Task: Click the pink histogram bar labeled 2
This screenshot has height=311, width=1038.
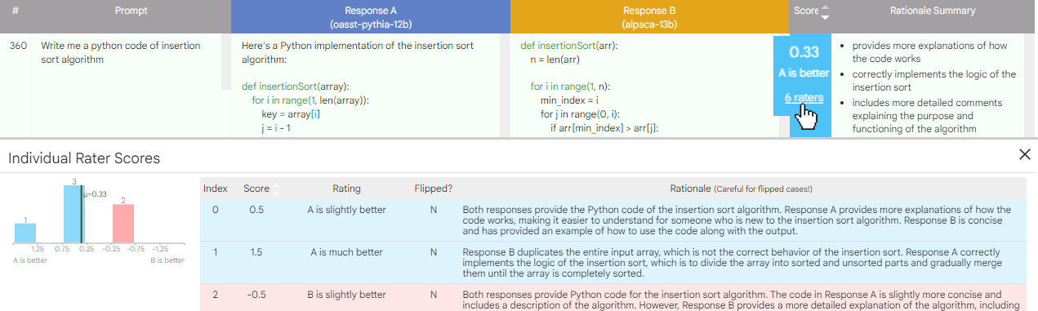Action: pos(123,224)
